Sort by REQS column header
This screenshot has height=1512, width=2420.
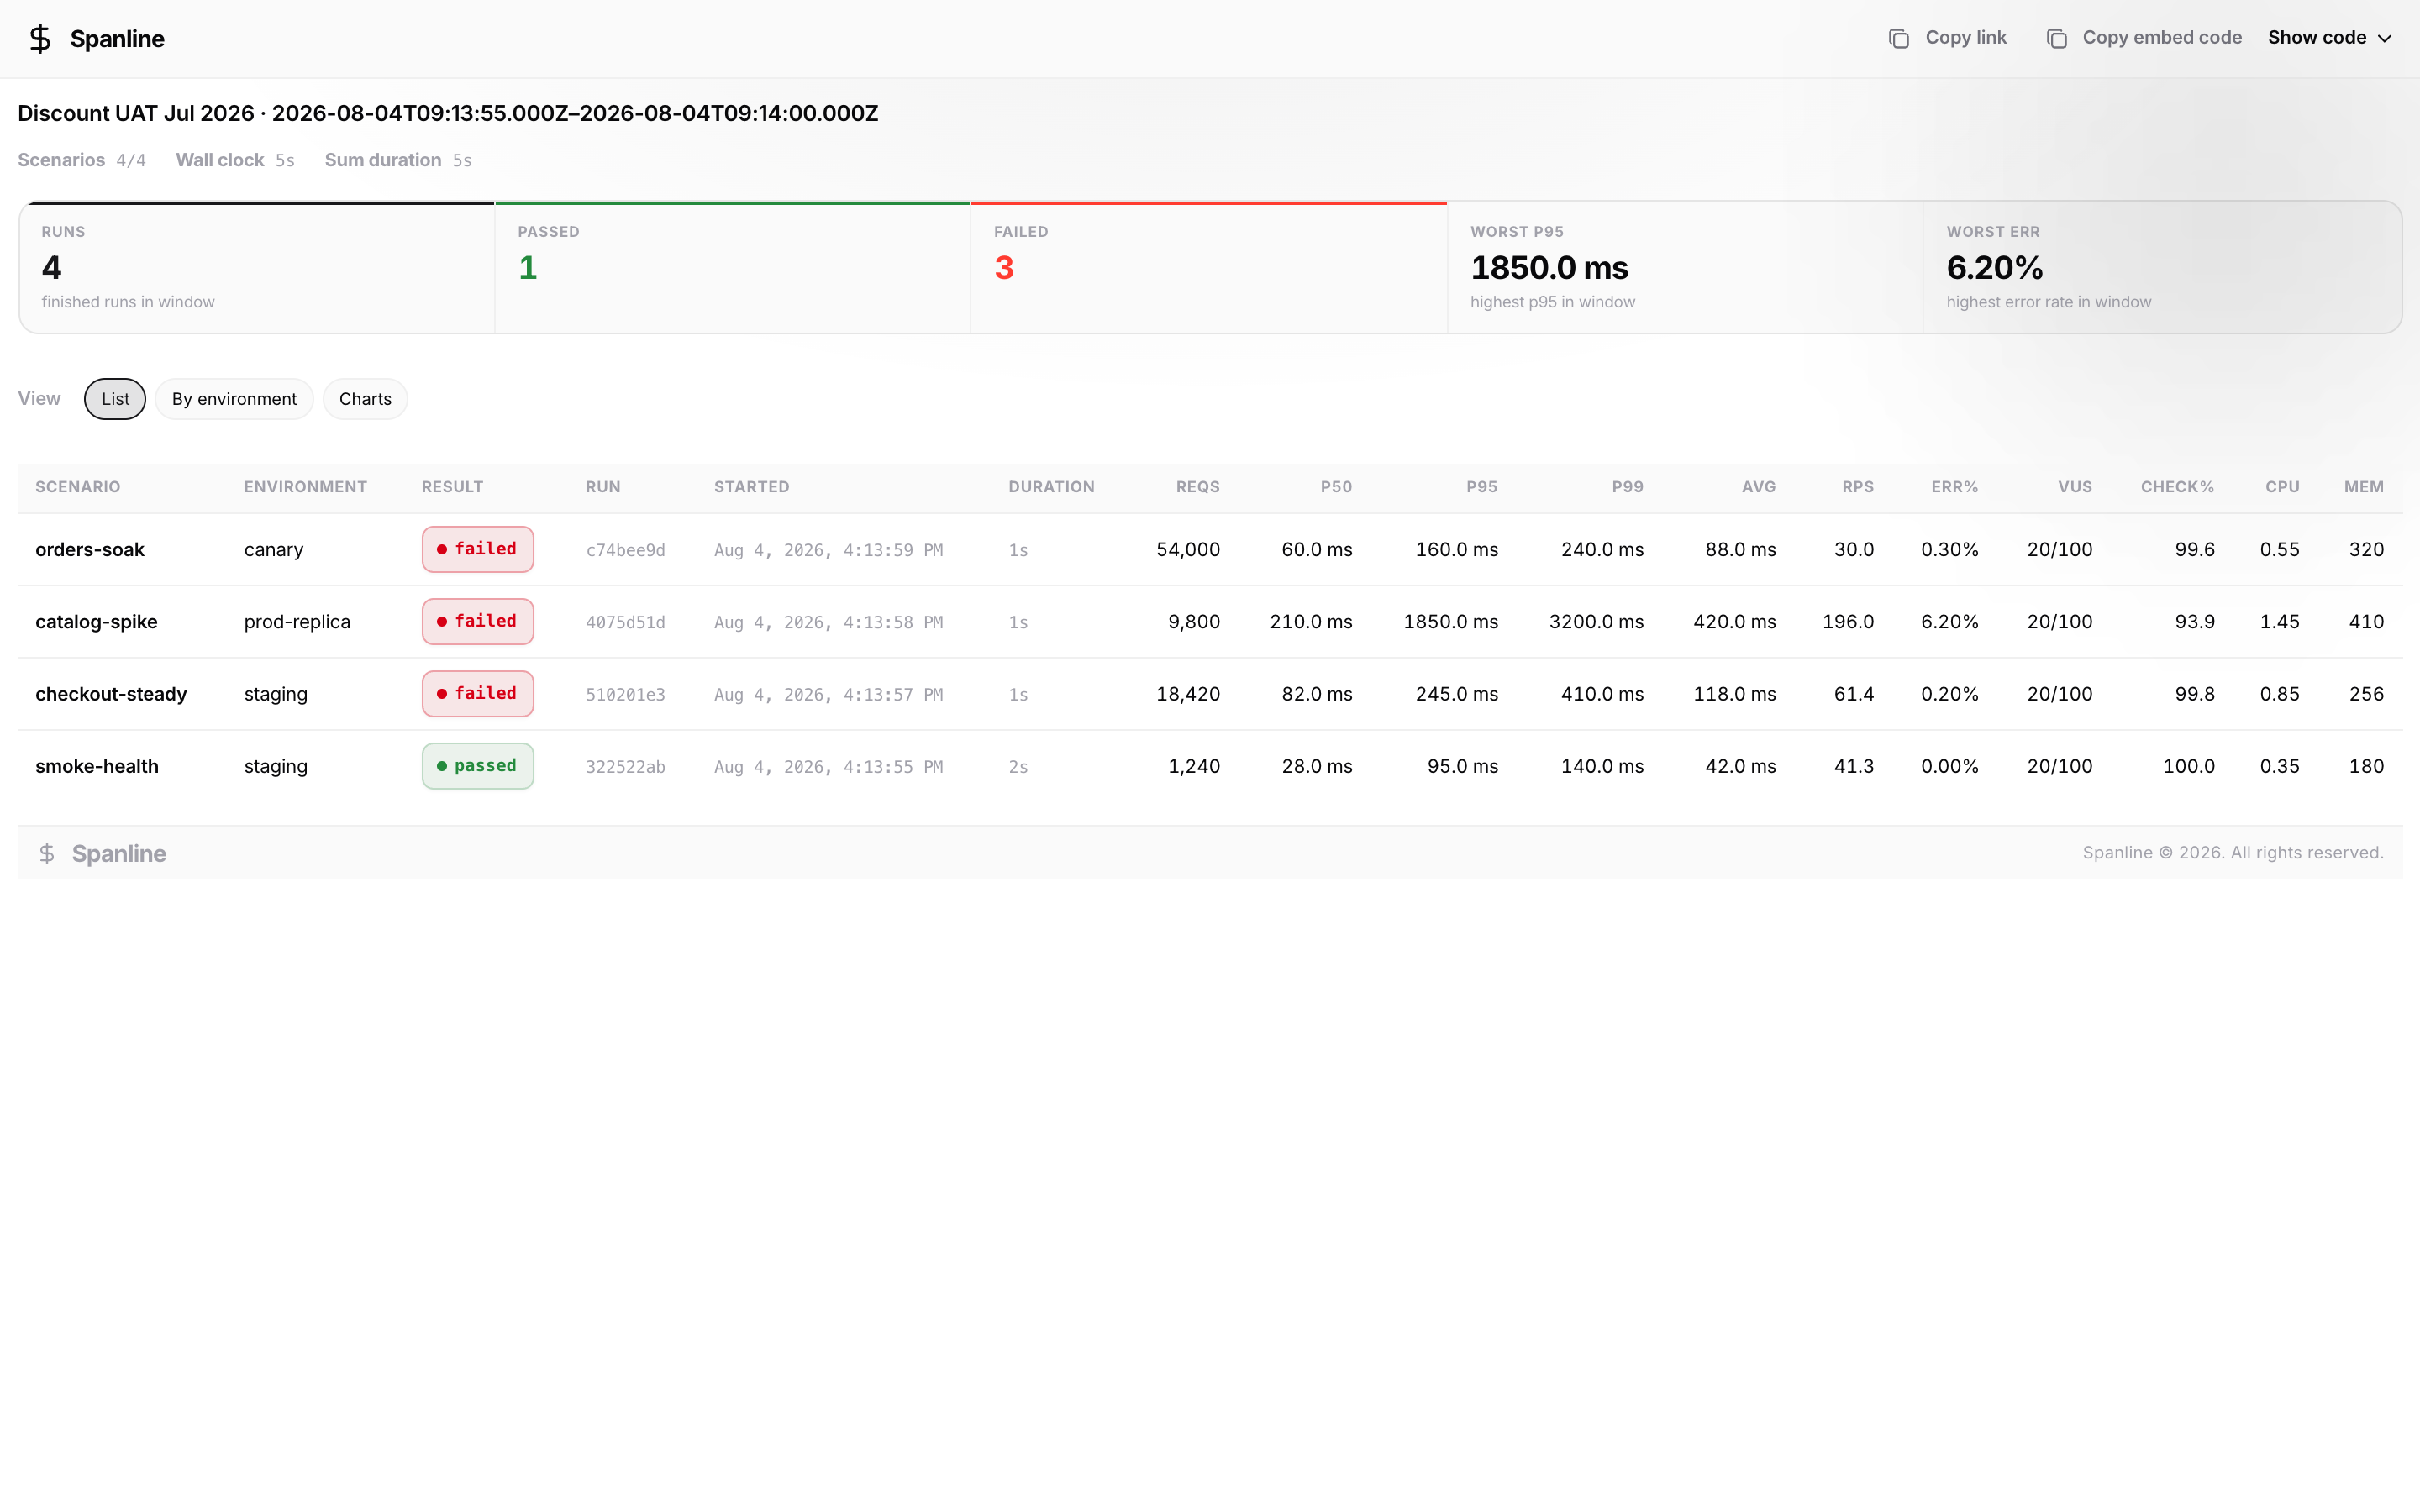coord(1198,487)
